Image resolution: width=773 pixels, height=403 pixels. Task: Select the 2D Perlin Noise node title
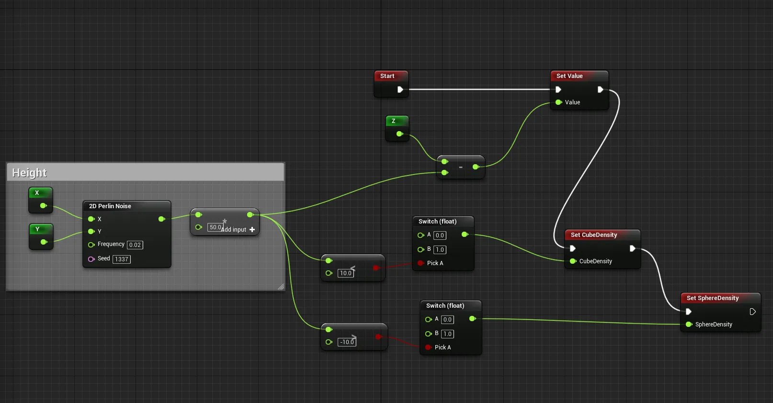(x=110, y=206)
